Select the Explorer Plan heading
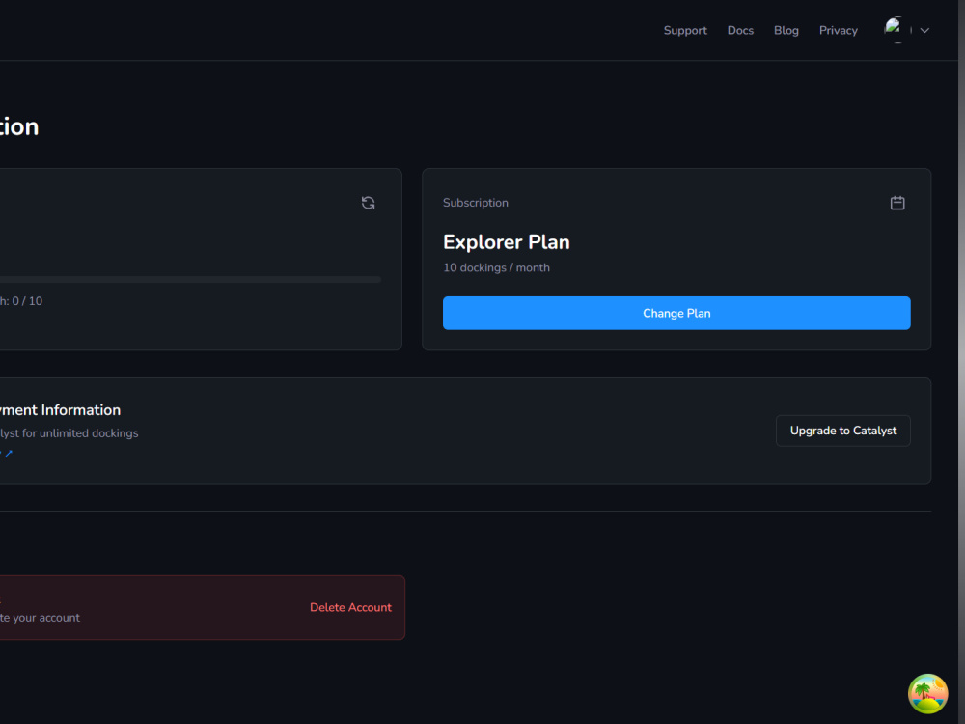This screenshot has width=965, height=724. click(507, 242)
